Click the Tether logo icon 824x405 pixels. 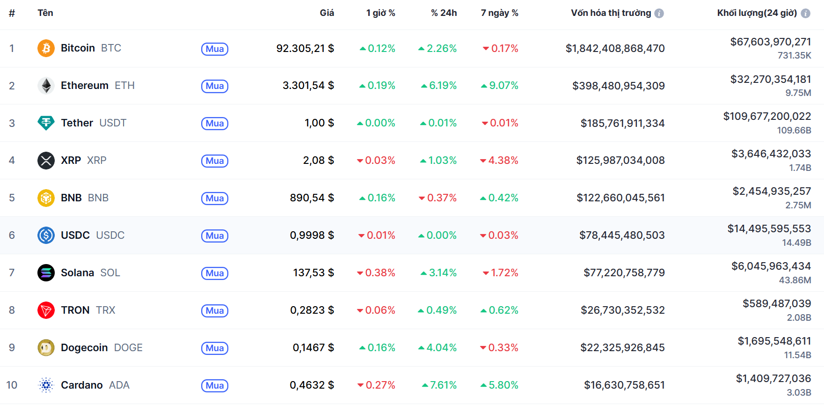coord(46,123)
